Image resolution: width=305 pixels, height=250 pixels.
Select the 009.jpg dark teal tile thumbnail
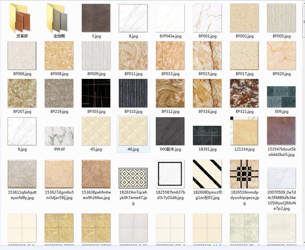(281, 97)
